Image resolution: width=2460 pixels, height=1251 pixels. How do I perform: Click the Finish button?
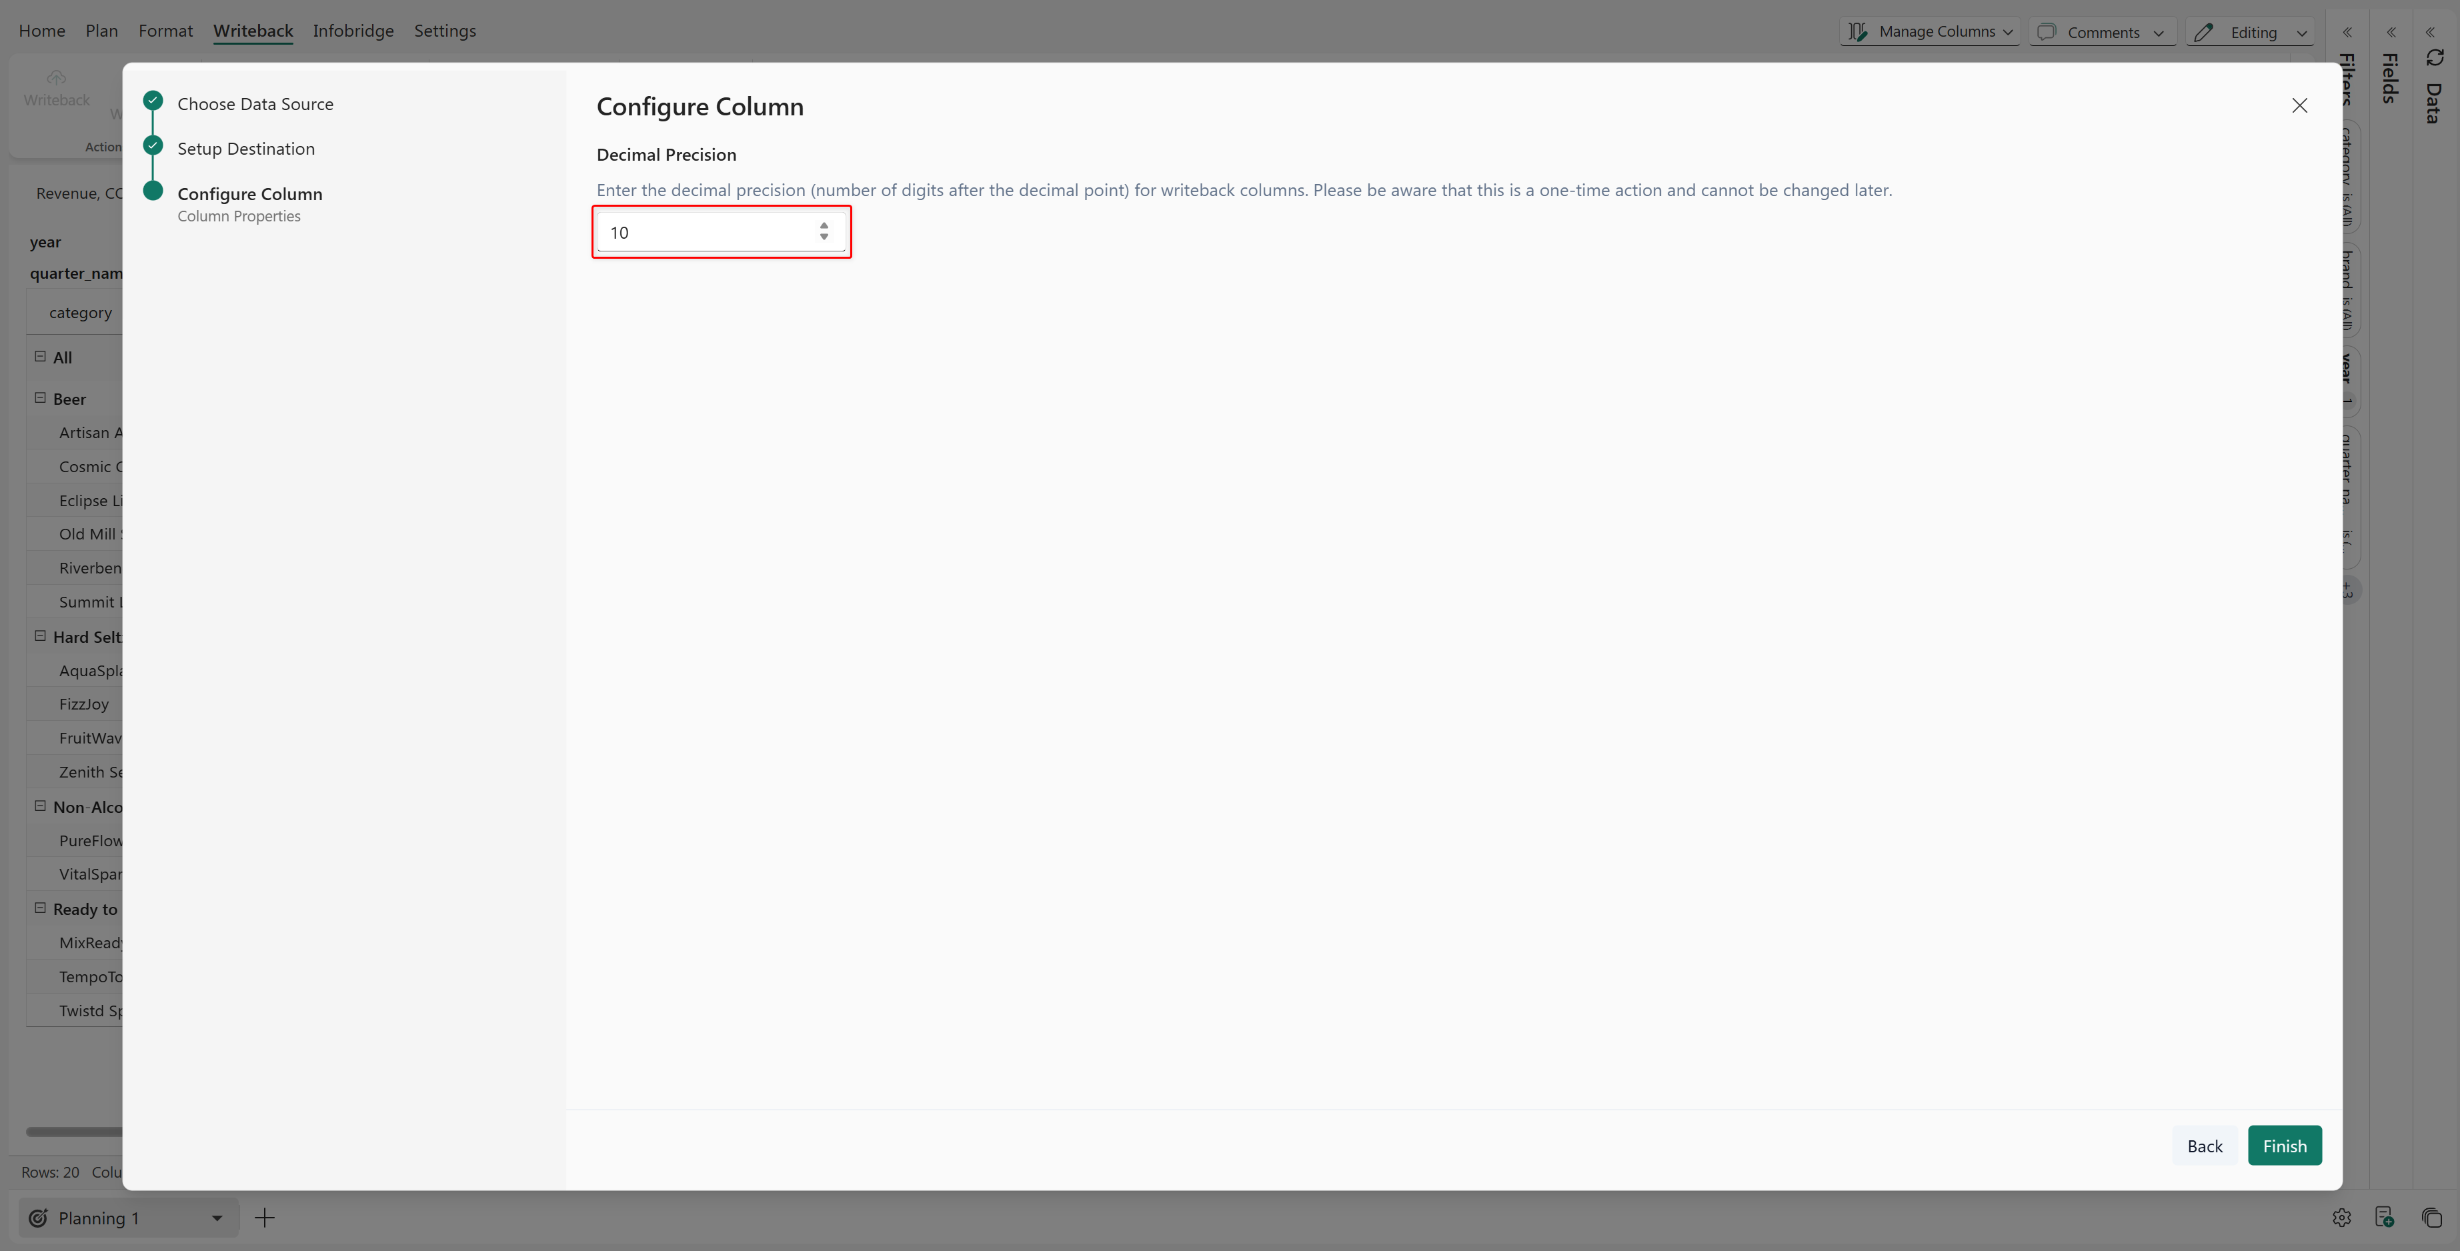(x=2283, y=1145)
